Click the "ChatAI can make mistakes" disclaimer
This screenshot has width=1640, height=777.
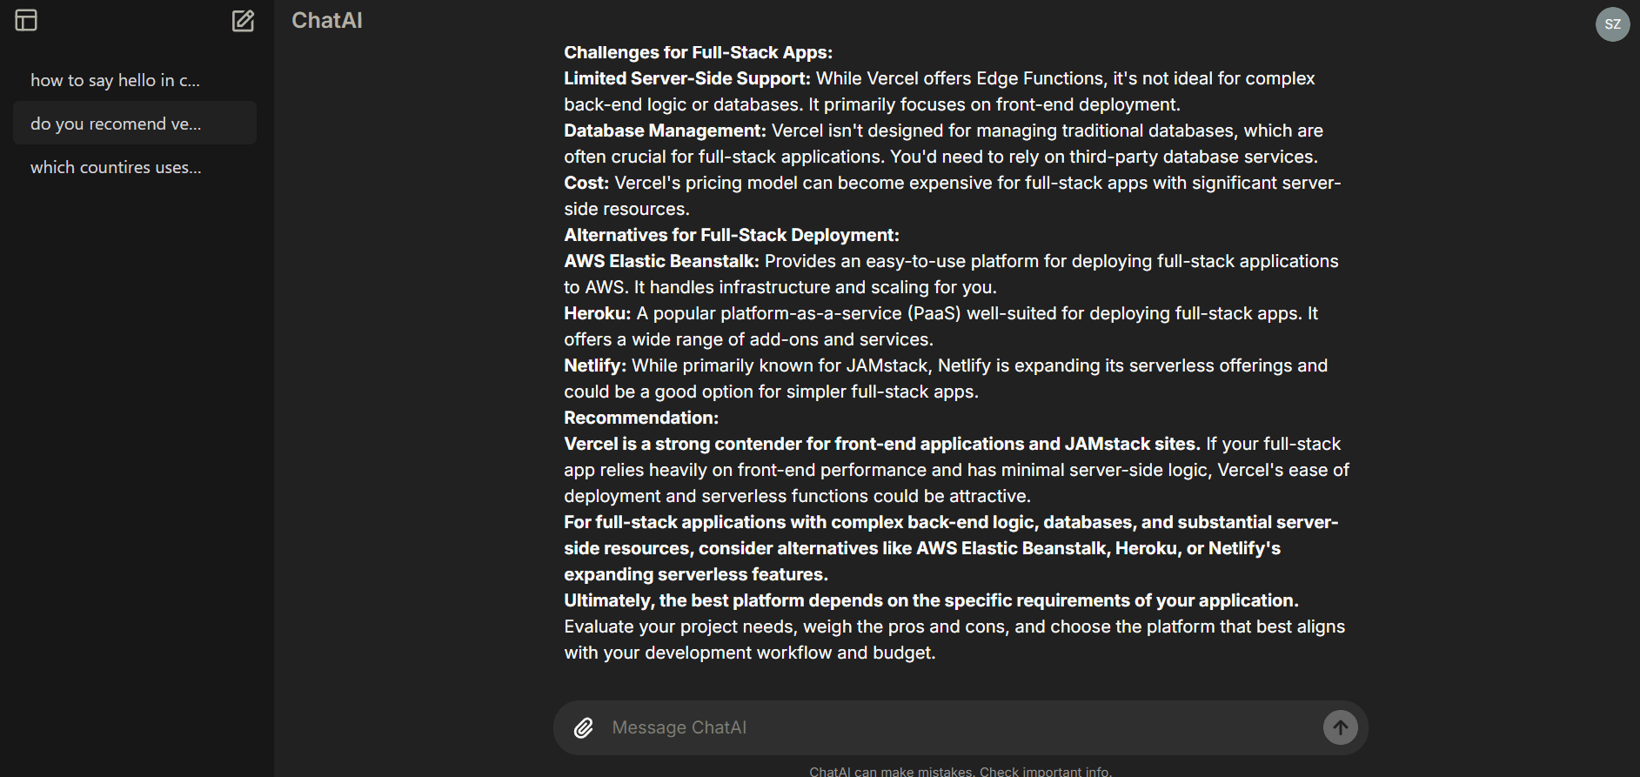point(960,771)
